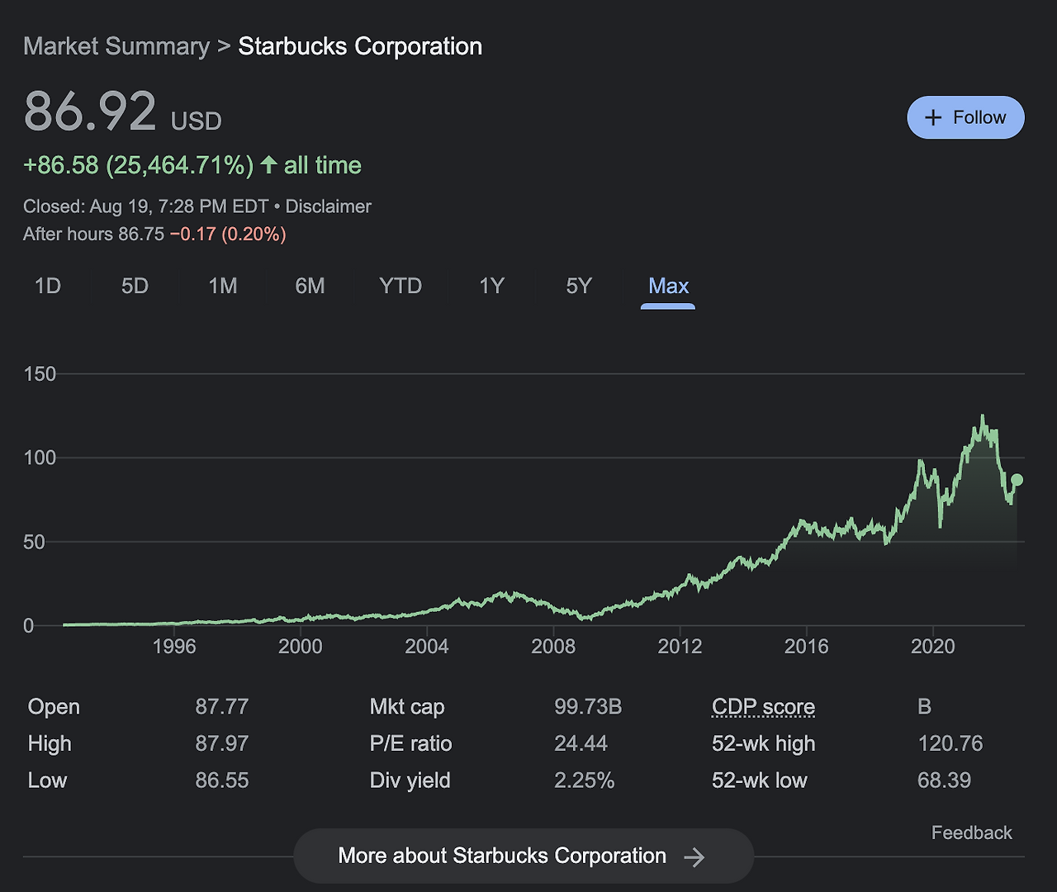Click the current price dot on chart
This screenshot has height=892, width=1057.
1017,480
